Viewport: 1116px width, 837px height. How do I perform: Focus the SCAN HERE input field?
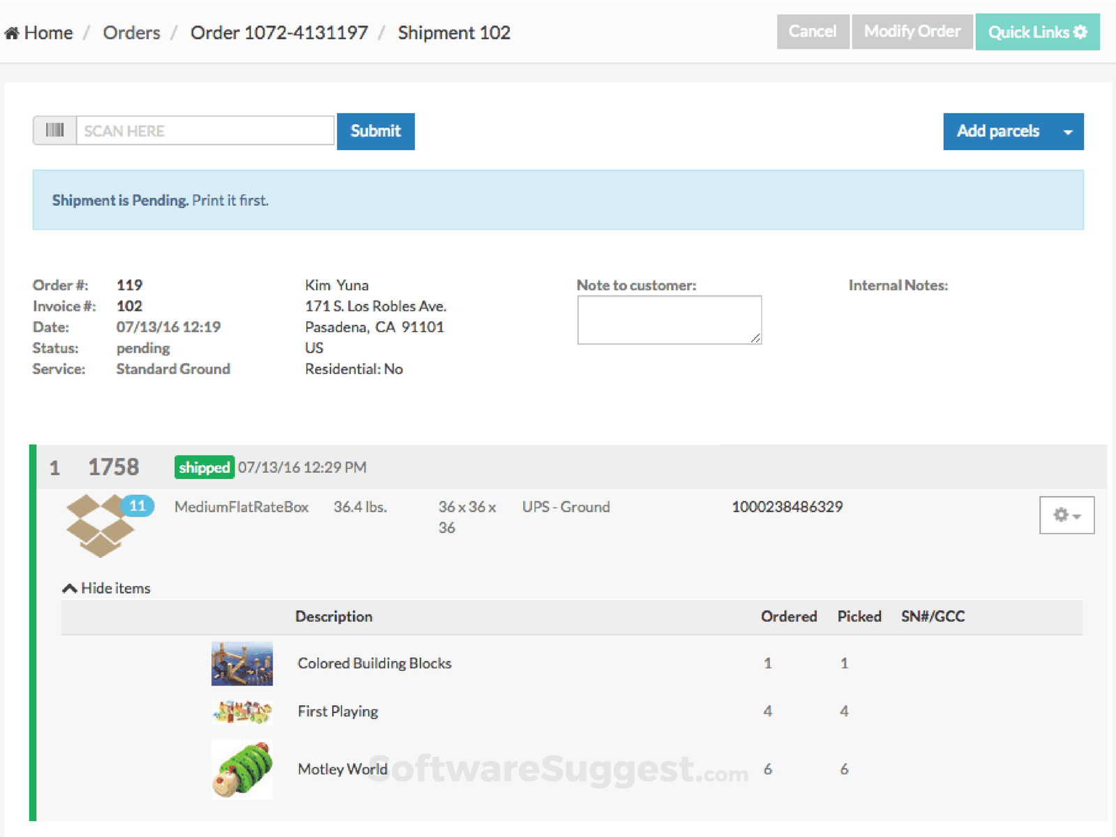click(204, 130)
